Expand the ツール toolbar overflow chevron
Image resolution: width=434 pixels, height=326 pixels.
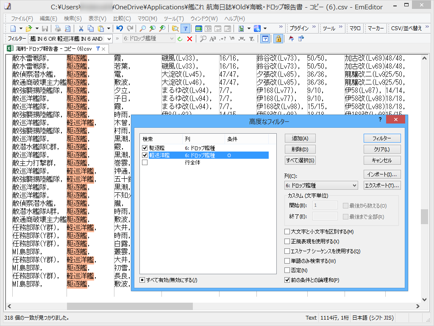coord(340,27)
